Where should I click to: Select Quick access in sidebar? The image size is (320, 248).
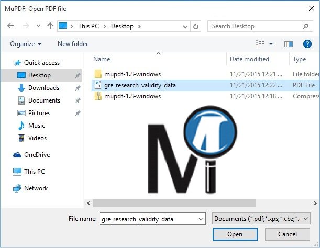[42, 63]
